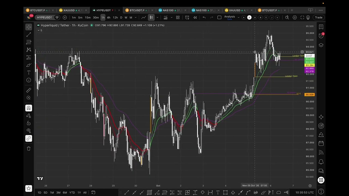Open the indicators menu in top toolbar
The image size is (349, 196).
[166, 17]
